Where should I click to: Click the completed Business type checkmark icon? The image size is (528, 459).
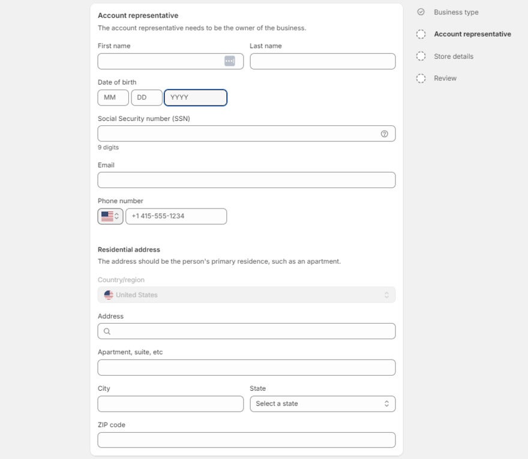click(421, 12)
